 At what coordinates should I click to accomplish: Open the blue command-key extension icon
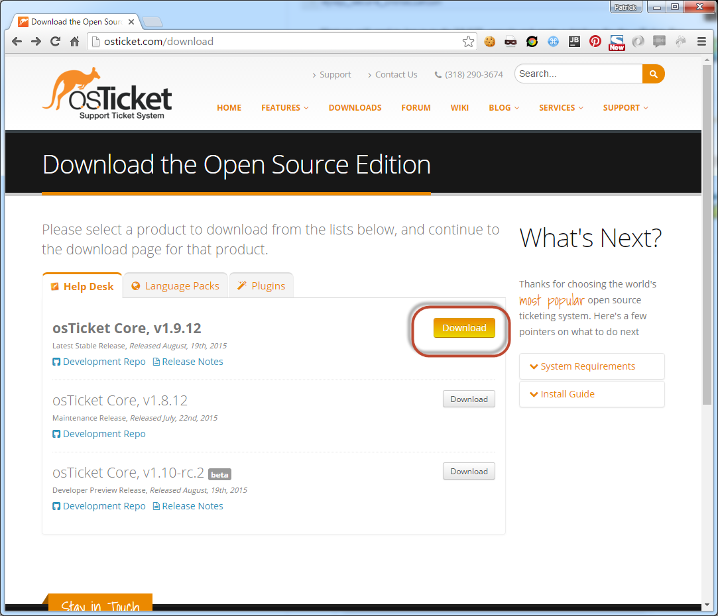(553, 42)
